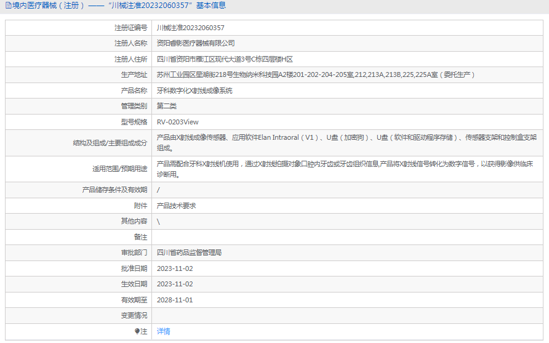Select composition text mentioning Elan Intraoral

347,143
